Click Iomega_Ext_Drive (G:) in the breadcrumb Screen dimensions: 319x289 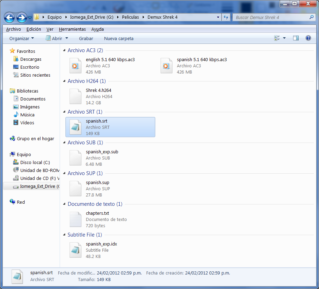pyautogui.click(x=92, y=17)
